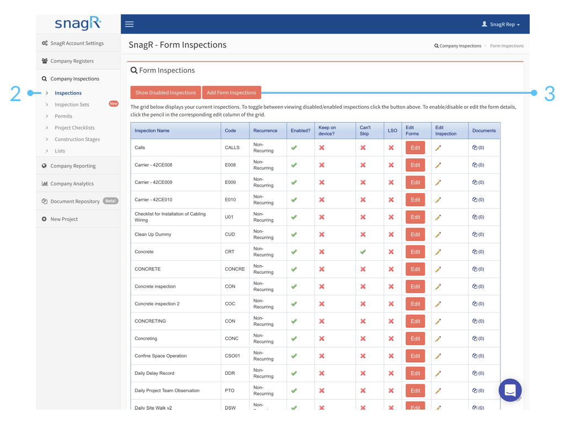Select Lists in sidebar
This screenshot has width=565, height=424.
60,151
